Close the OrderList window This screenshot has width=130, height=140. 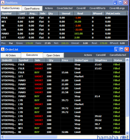point(127,49)
